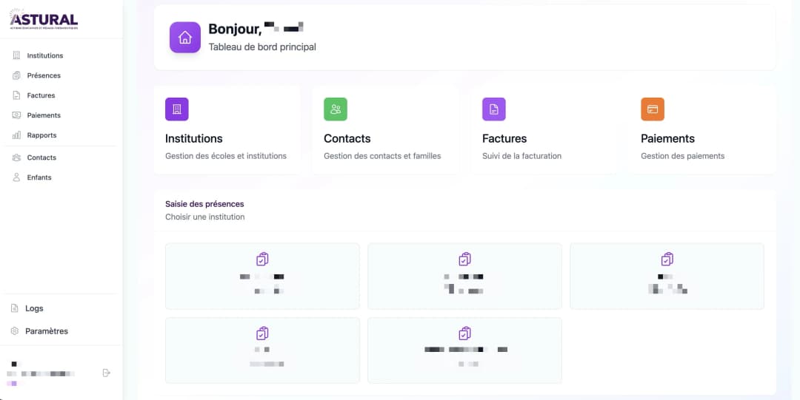This screenshot has width=800, height=400.
Task: Click the orange Paiements card icon
Action: coord(653,109)
